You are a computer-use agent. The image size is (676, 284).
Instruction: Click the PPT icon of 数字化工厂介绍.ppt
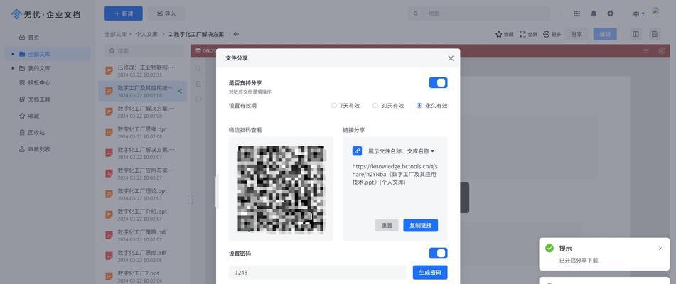(x=109, y=214)
